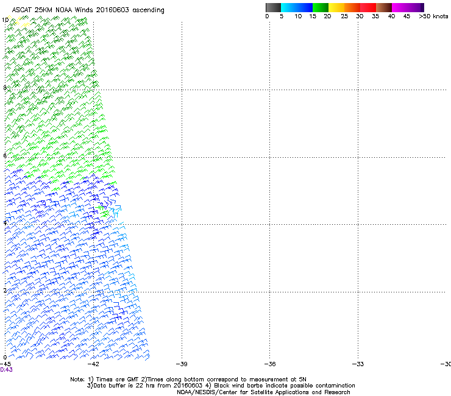
Task: Click the title 'ASCAT 25KM NOAA Winds 20160603 ascending'
Action: pos(88,10)
